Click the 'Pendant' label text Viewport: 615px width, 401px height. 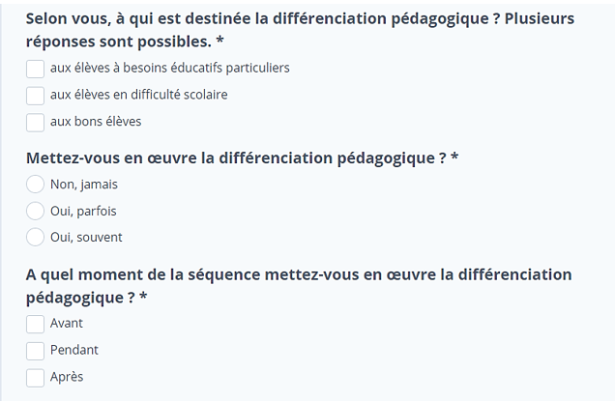[74, 351]
